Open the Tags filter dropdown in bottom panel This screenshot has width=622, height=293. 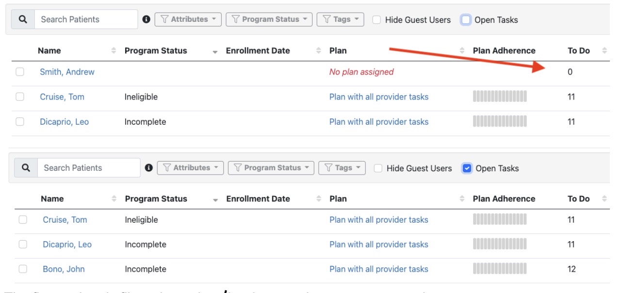point(343,168)
